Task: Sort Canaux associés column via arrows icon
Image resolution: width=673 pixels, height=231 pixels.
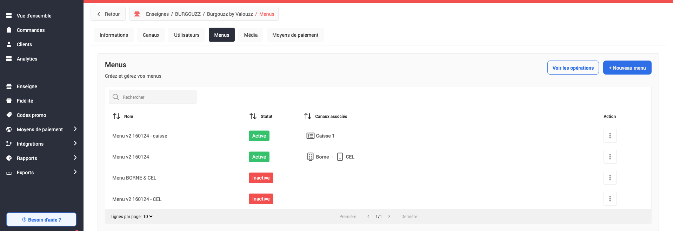Action: (x=308, y=116)
